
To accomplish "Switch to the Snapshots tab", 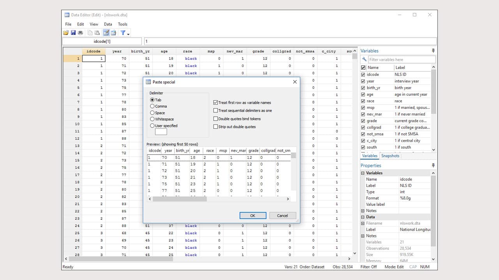I will pyautogui.click(x=390, y=155).
